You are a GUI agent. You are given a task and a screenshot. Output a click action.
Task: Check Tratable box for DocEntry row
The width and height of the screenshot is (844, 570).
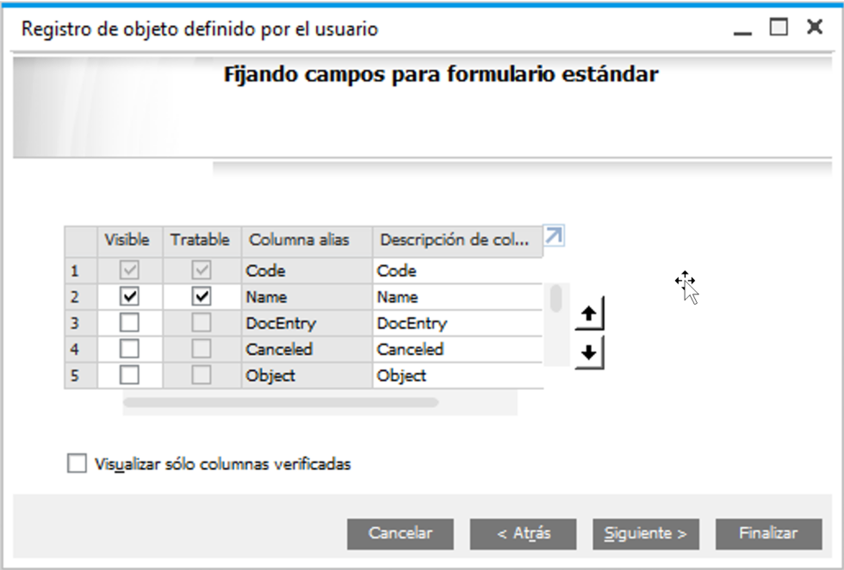[202, 323]
